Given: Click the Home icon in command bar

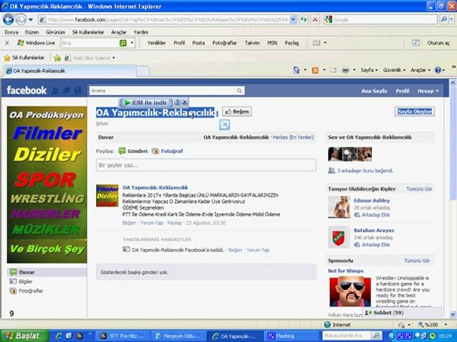Looking at the screenshot, I should point(296,70).
